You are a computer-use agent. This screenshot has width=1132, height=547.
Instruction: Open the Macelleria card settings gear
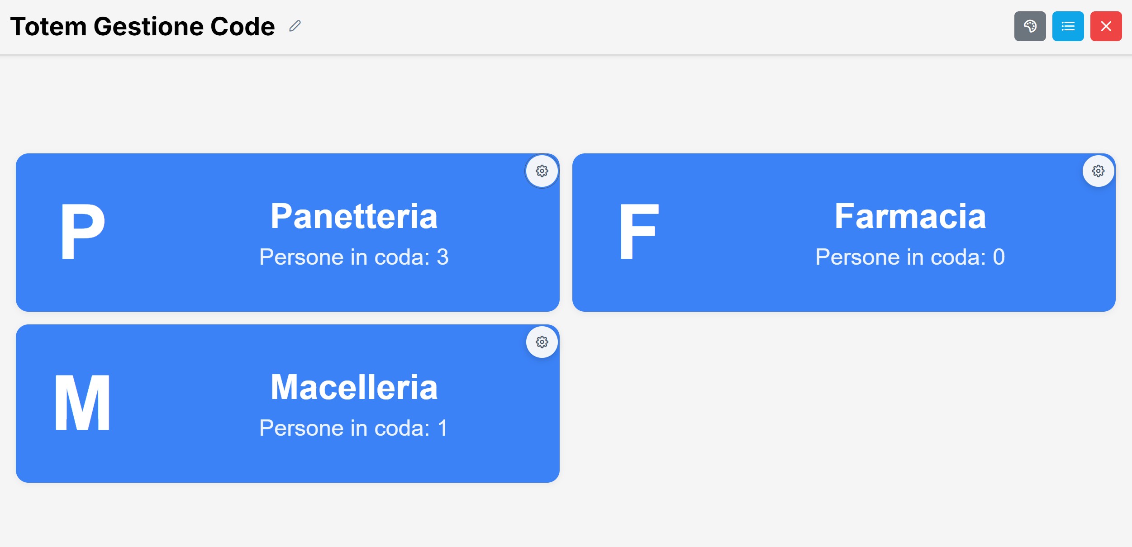[542, 342]
